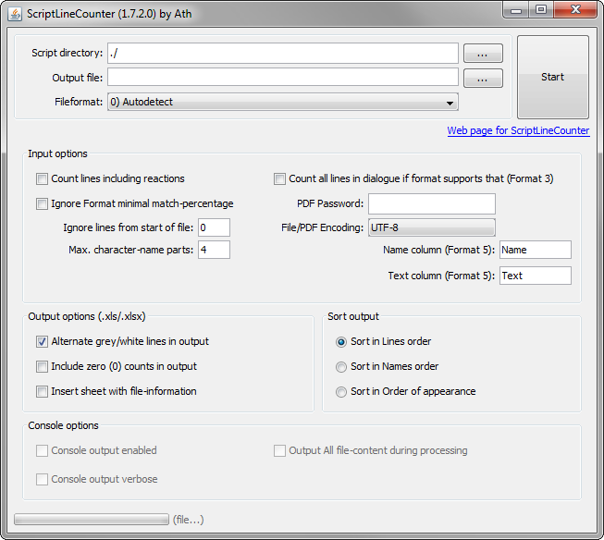
Task: Open the Web page for ScriptLineCounter link
Action: pyautogui.click(x=518, y=130)
